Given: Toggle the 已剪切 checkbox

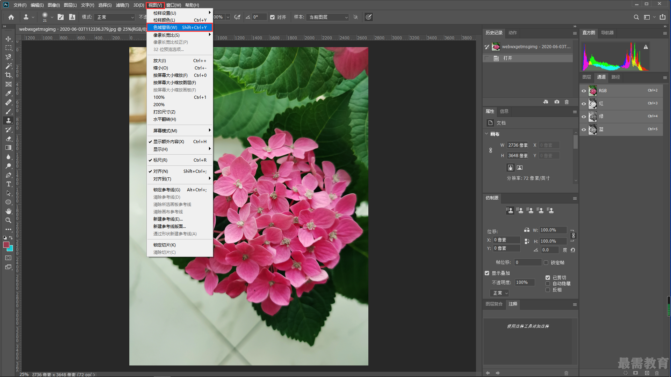Looking at the screenshot, I should [x=548, y=278].
